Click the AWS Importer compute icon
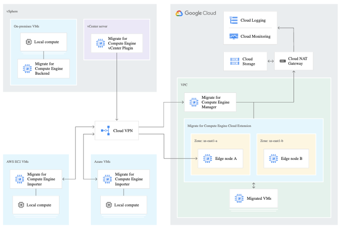 [20, 179]
